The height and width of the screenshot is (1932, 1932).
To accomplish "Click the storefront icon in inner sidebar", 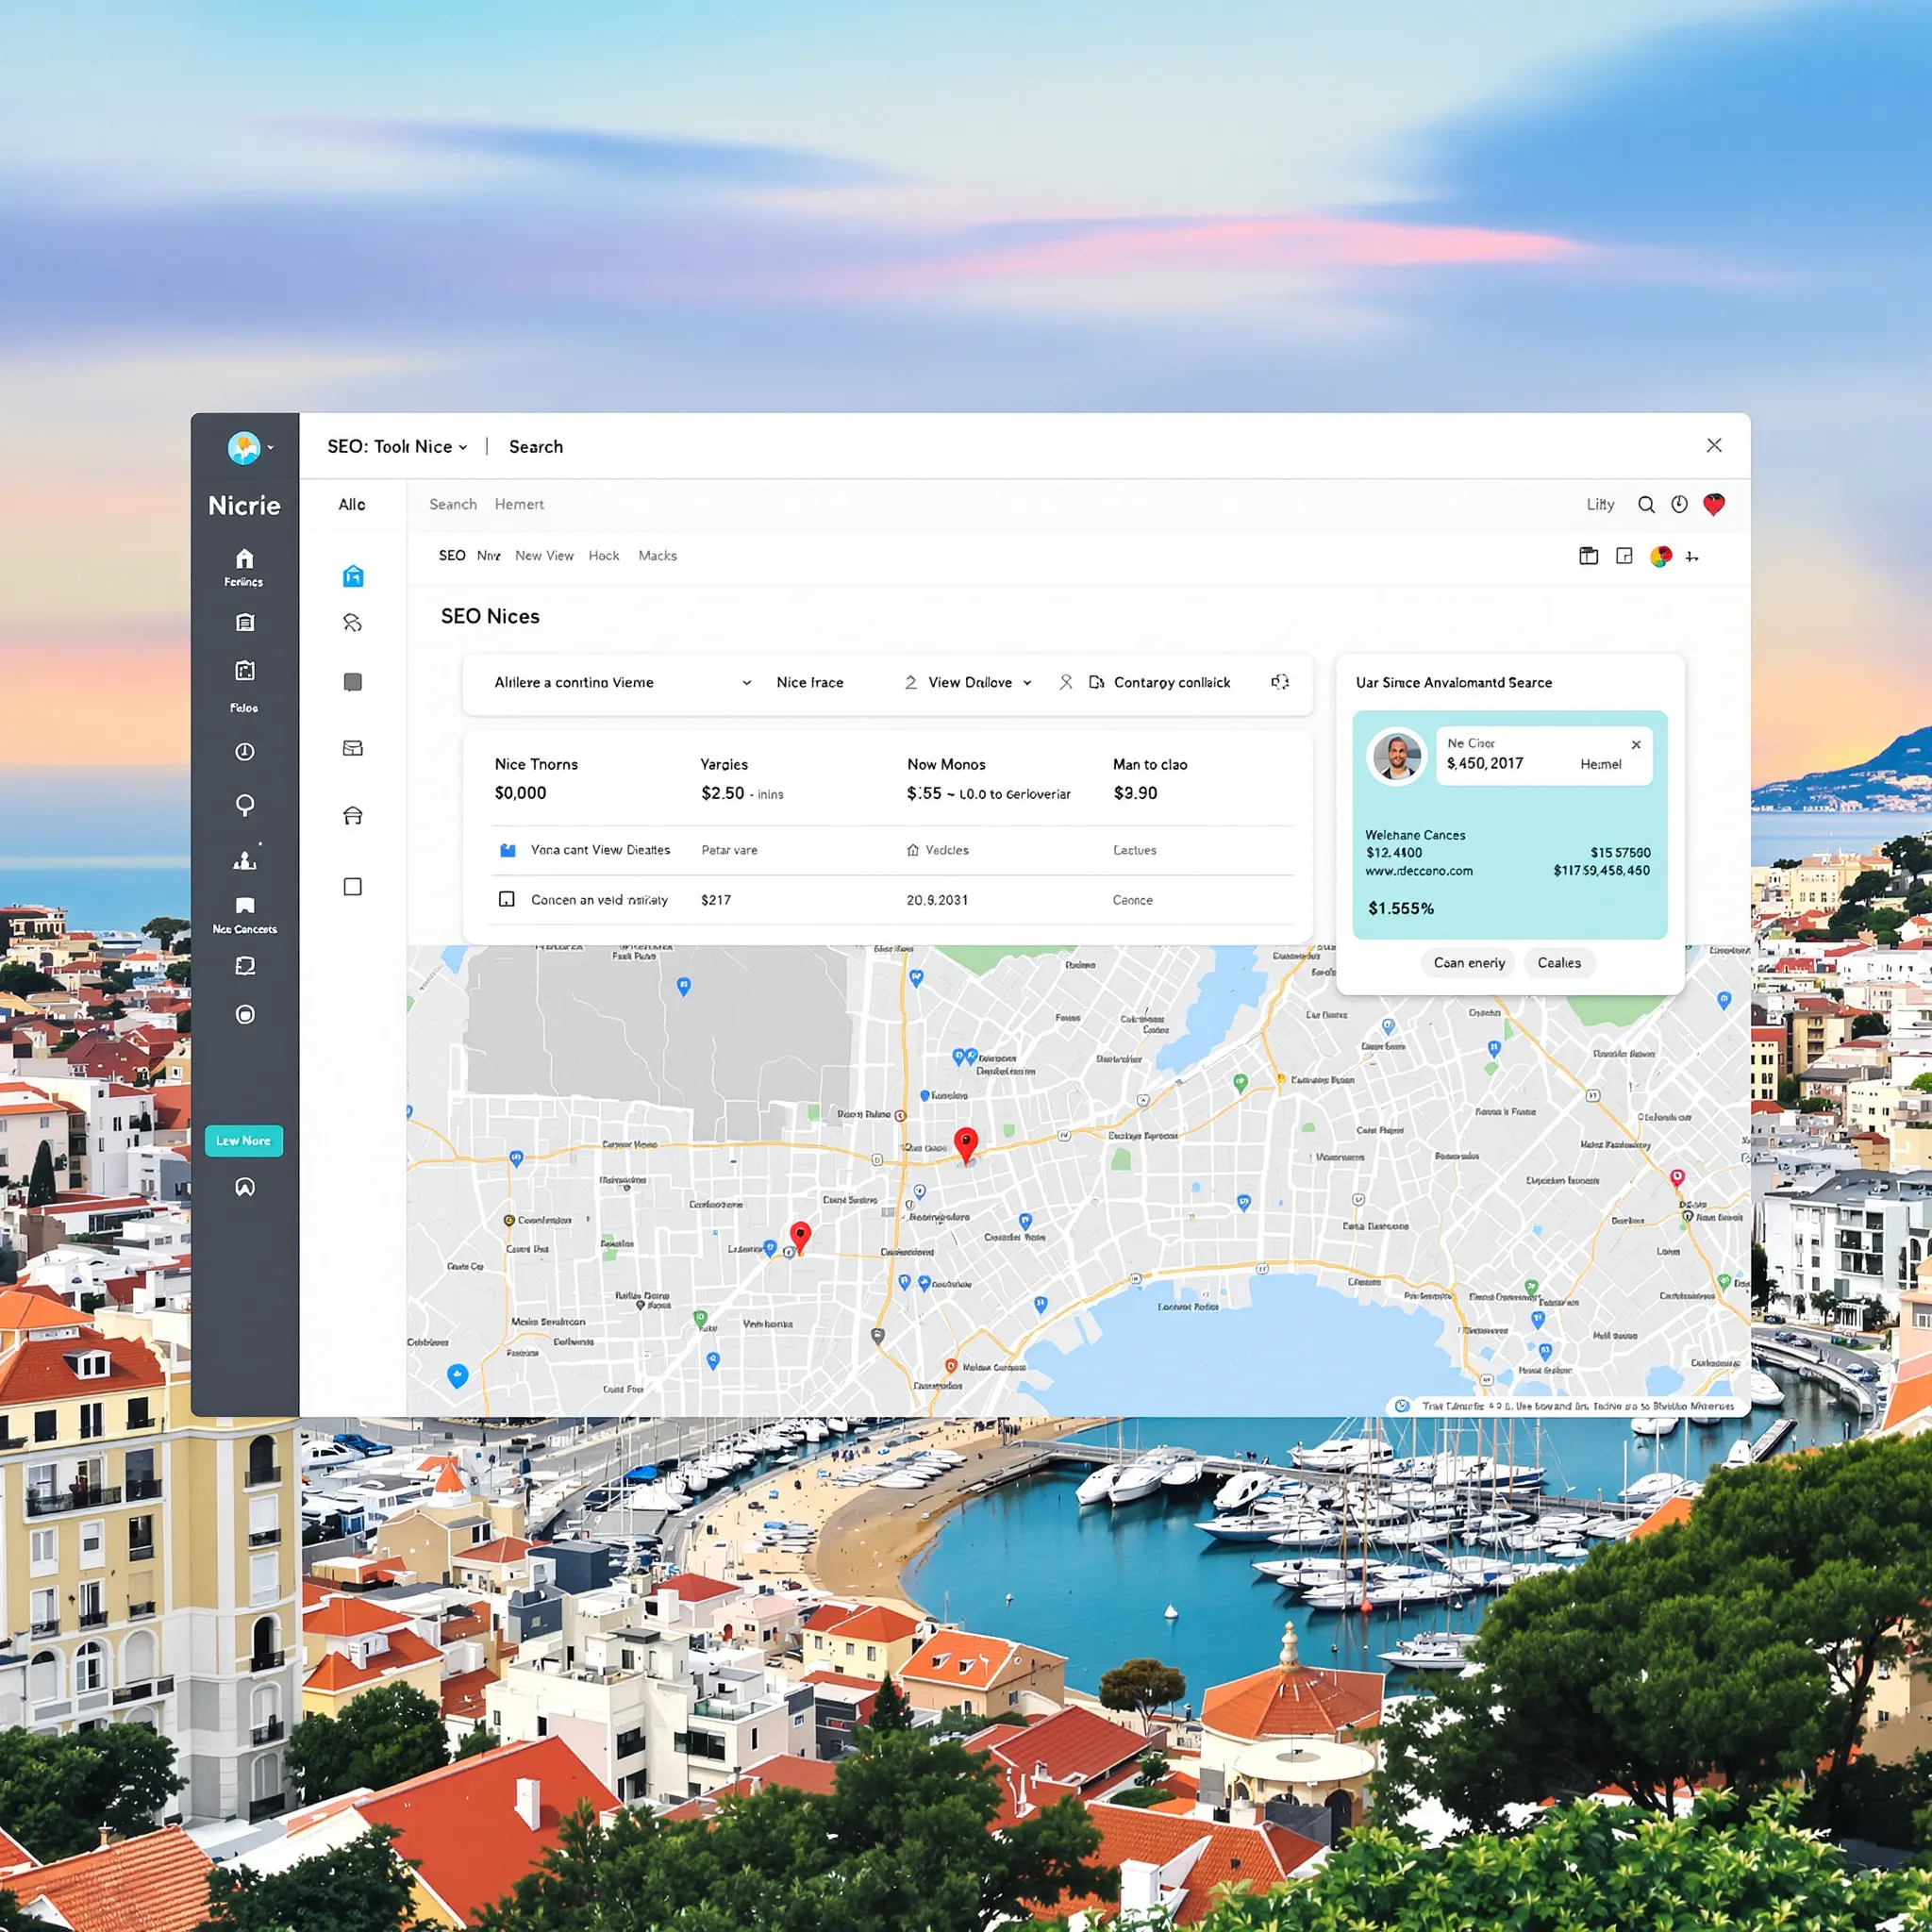I will point(353,816).
